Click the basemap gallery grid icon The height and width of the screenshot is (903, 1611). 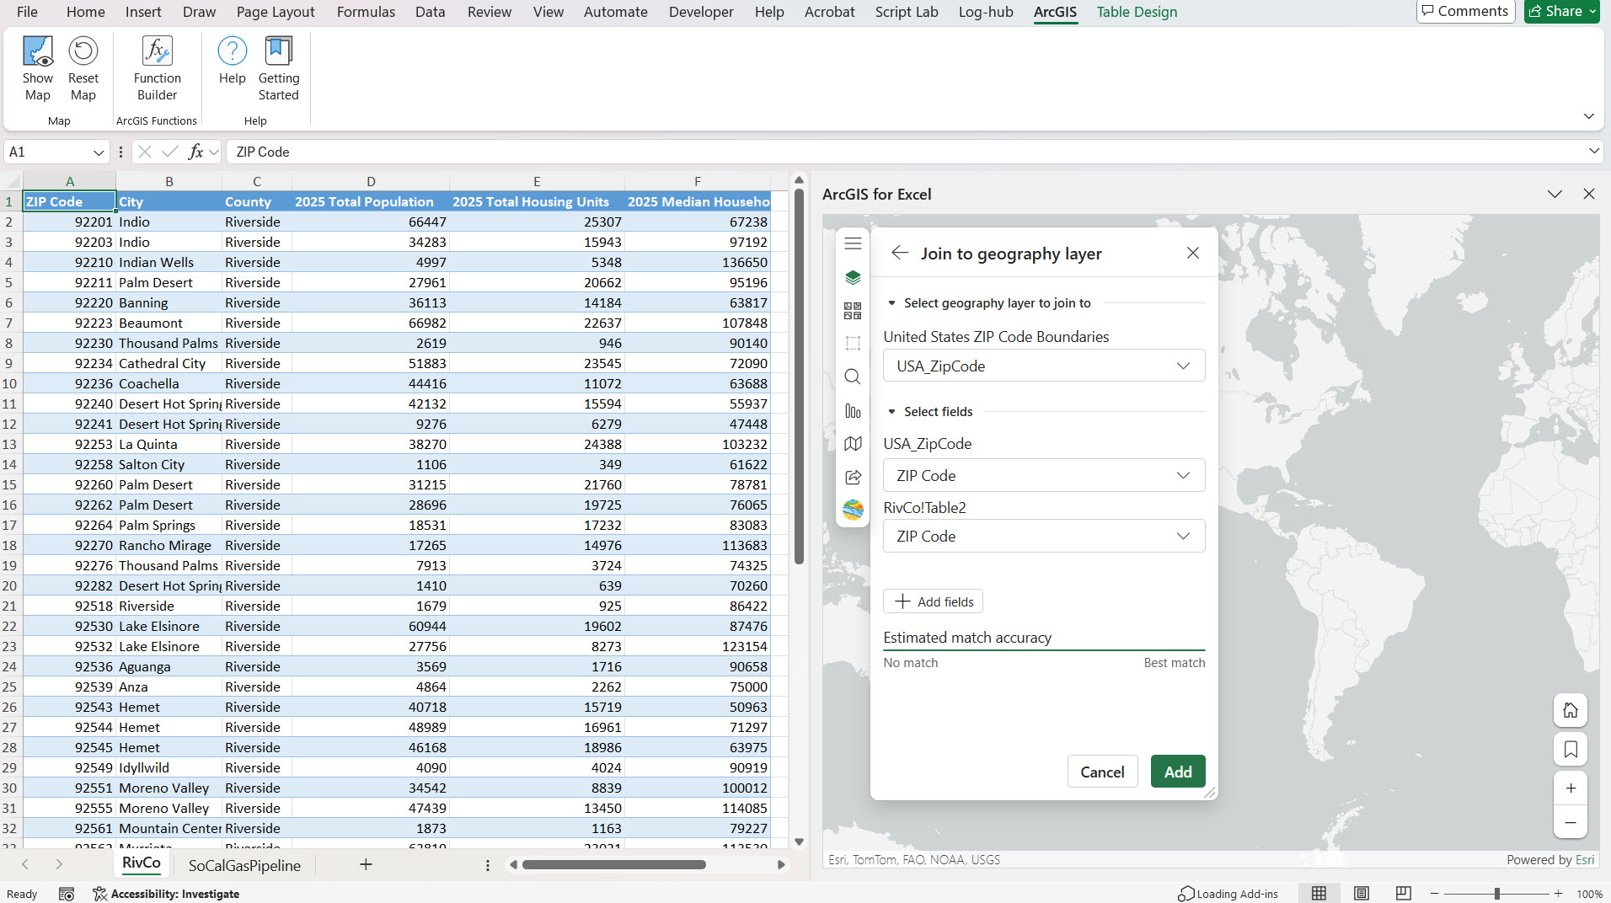coord(853,311)
